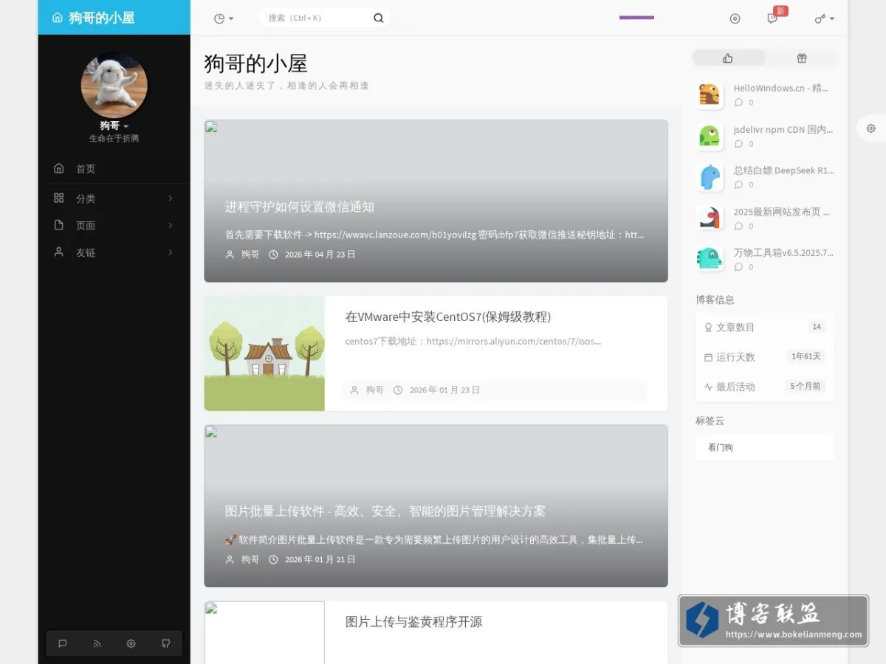Viewport: 886px width, 664px height.
Task: Expand the 友链 chevron arrow
Action: (x=171, y=252)
